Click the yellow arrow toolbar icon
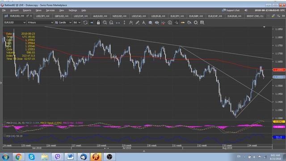This screenshot has height=161, width=286. [x=183, y=22]
